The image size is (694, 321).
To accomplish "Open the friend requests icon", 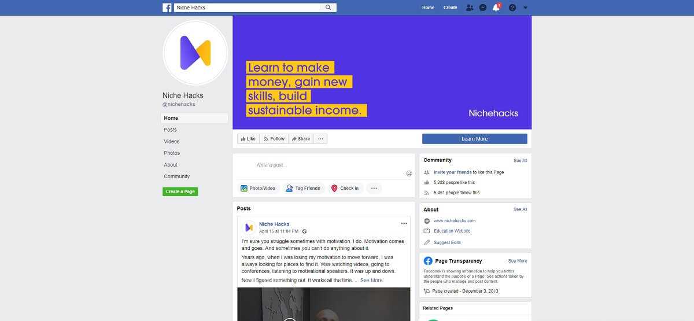I will [470, 8].
